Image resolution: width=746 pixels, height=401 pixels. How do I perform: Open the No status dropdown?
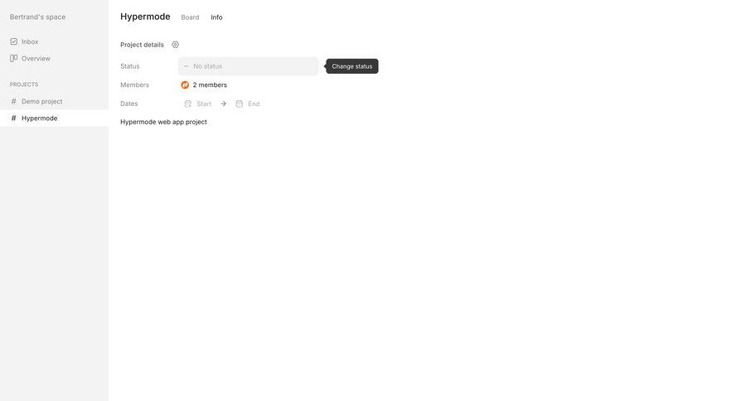point(249,66)
